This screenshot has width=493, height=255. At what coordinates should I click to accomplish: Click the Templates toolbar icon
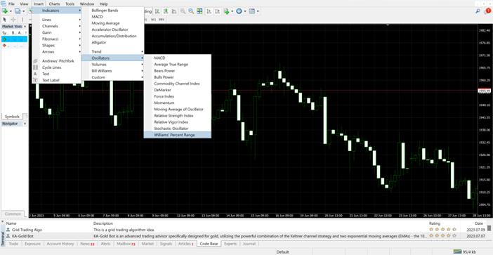(252, 11)
